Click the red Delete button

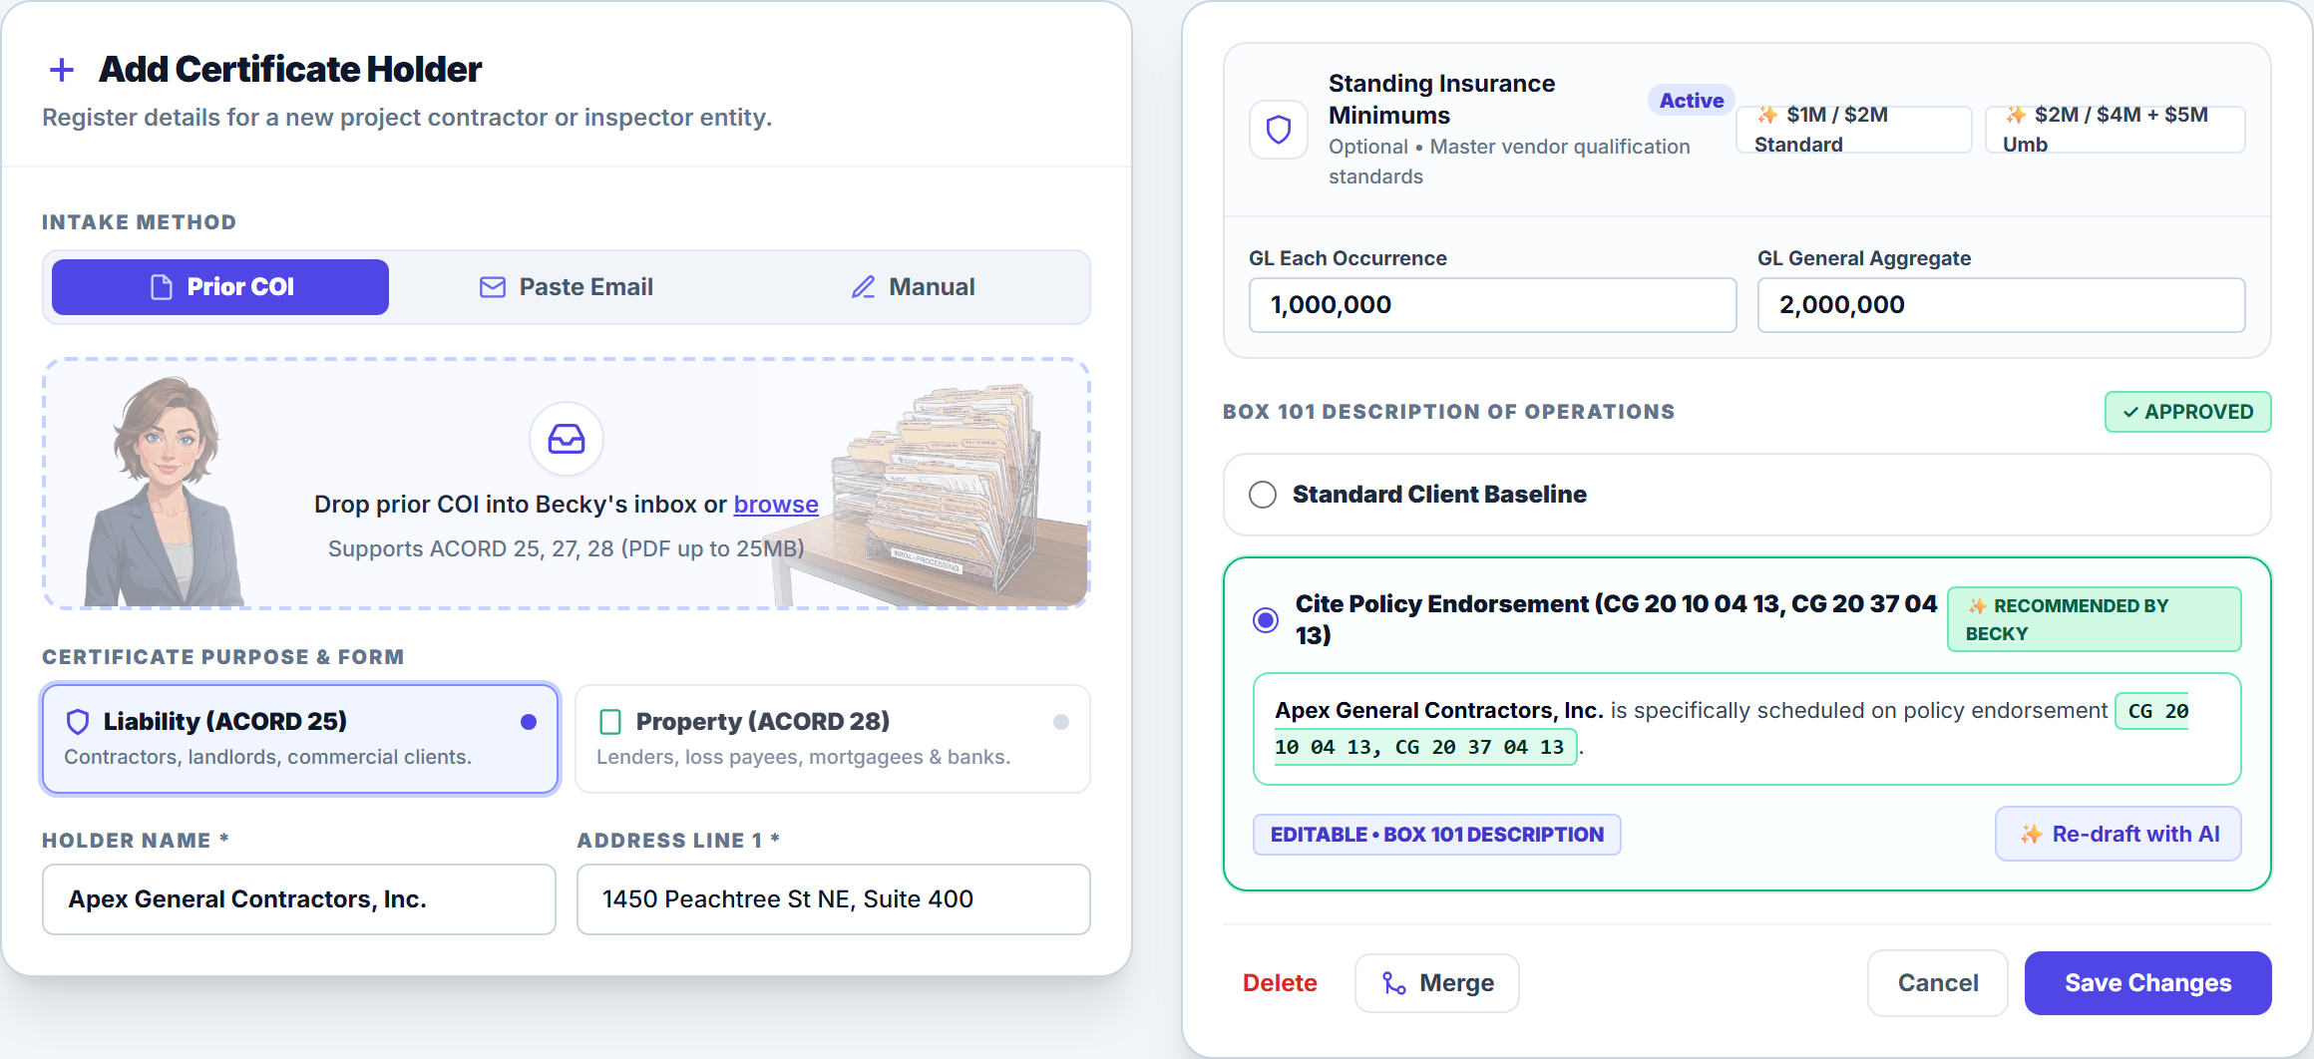(x=1280, y=983)
